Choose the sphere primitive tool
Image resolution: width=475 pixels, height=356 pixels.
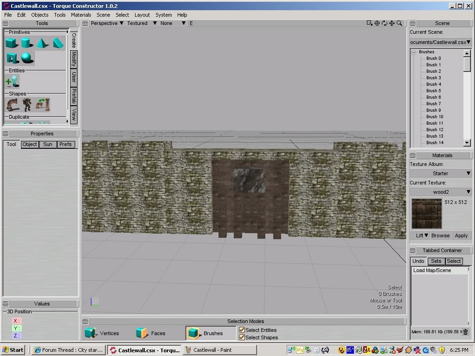[27, 58]
